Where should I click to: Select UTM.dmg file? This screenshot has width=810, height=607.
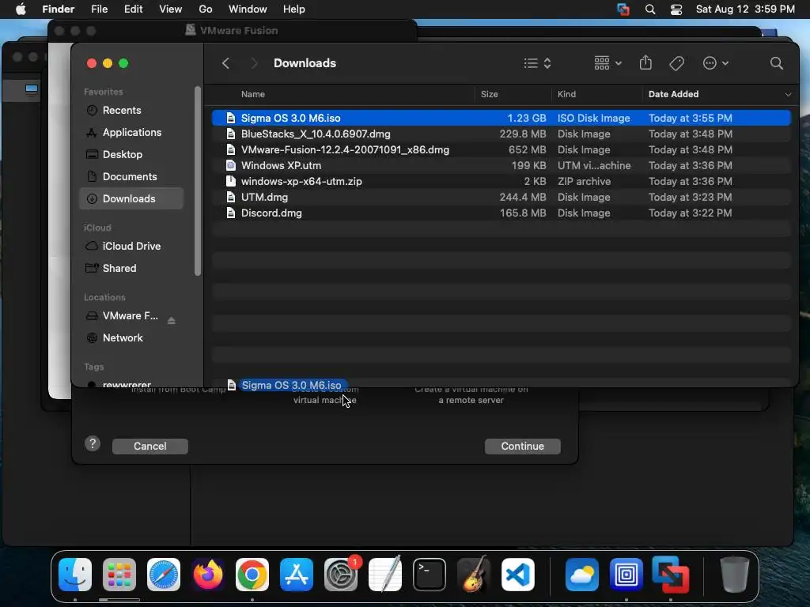501,197
